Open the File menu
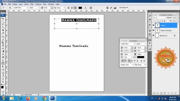Image resolution: width=180 pixels, height=101 pixels. pyautogui.click(x=5, y=4)
